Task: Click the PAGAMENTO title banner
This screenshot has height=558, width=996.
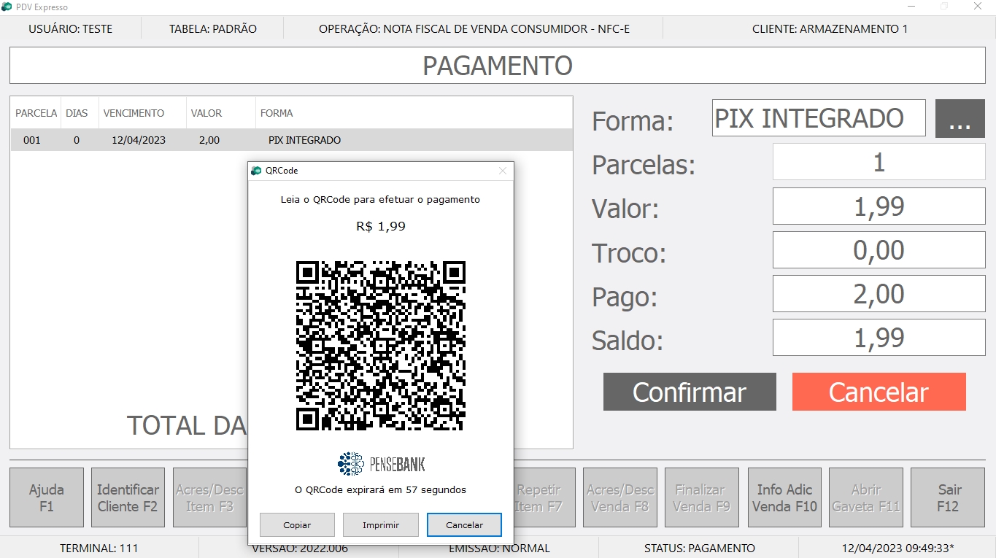Action: (498, 66)
